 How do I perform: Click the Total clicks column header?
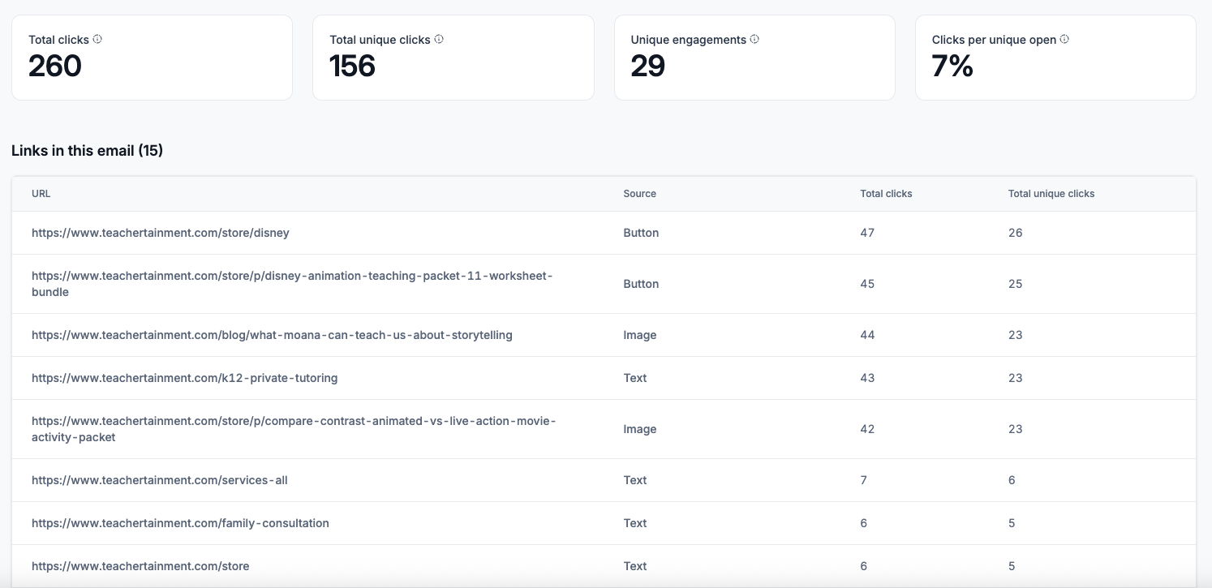point(886,194)
